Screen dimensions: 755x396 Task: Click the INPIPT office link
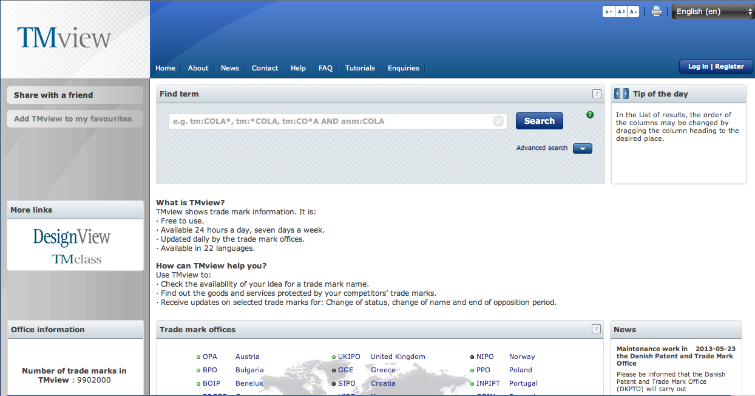click(x=488, y=383)
